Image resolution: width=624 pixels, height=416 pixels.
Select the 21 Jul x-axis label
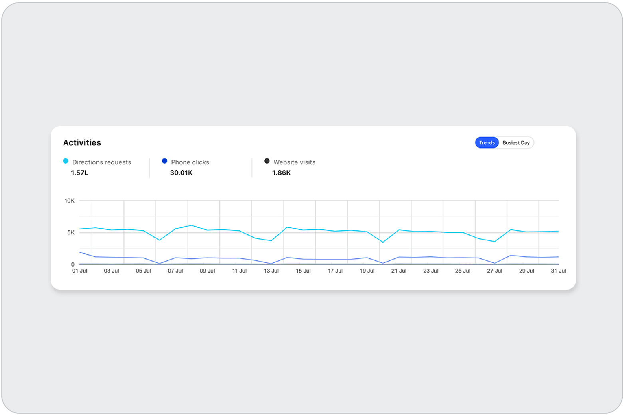pos(399,271)
